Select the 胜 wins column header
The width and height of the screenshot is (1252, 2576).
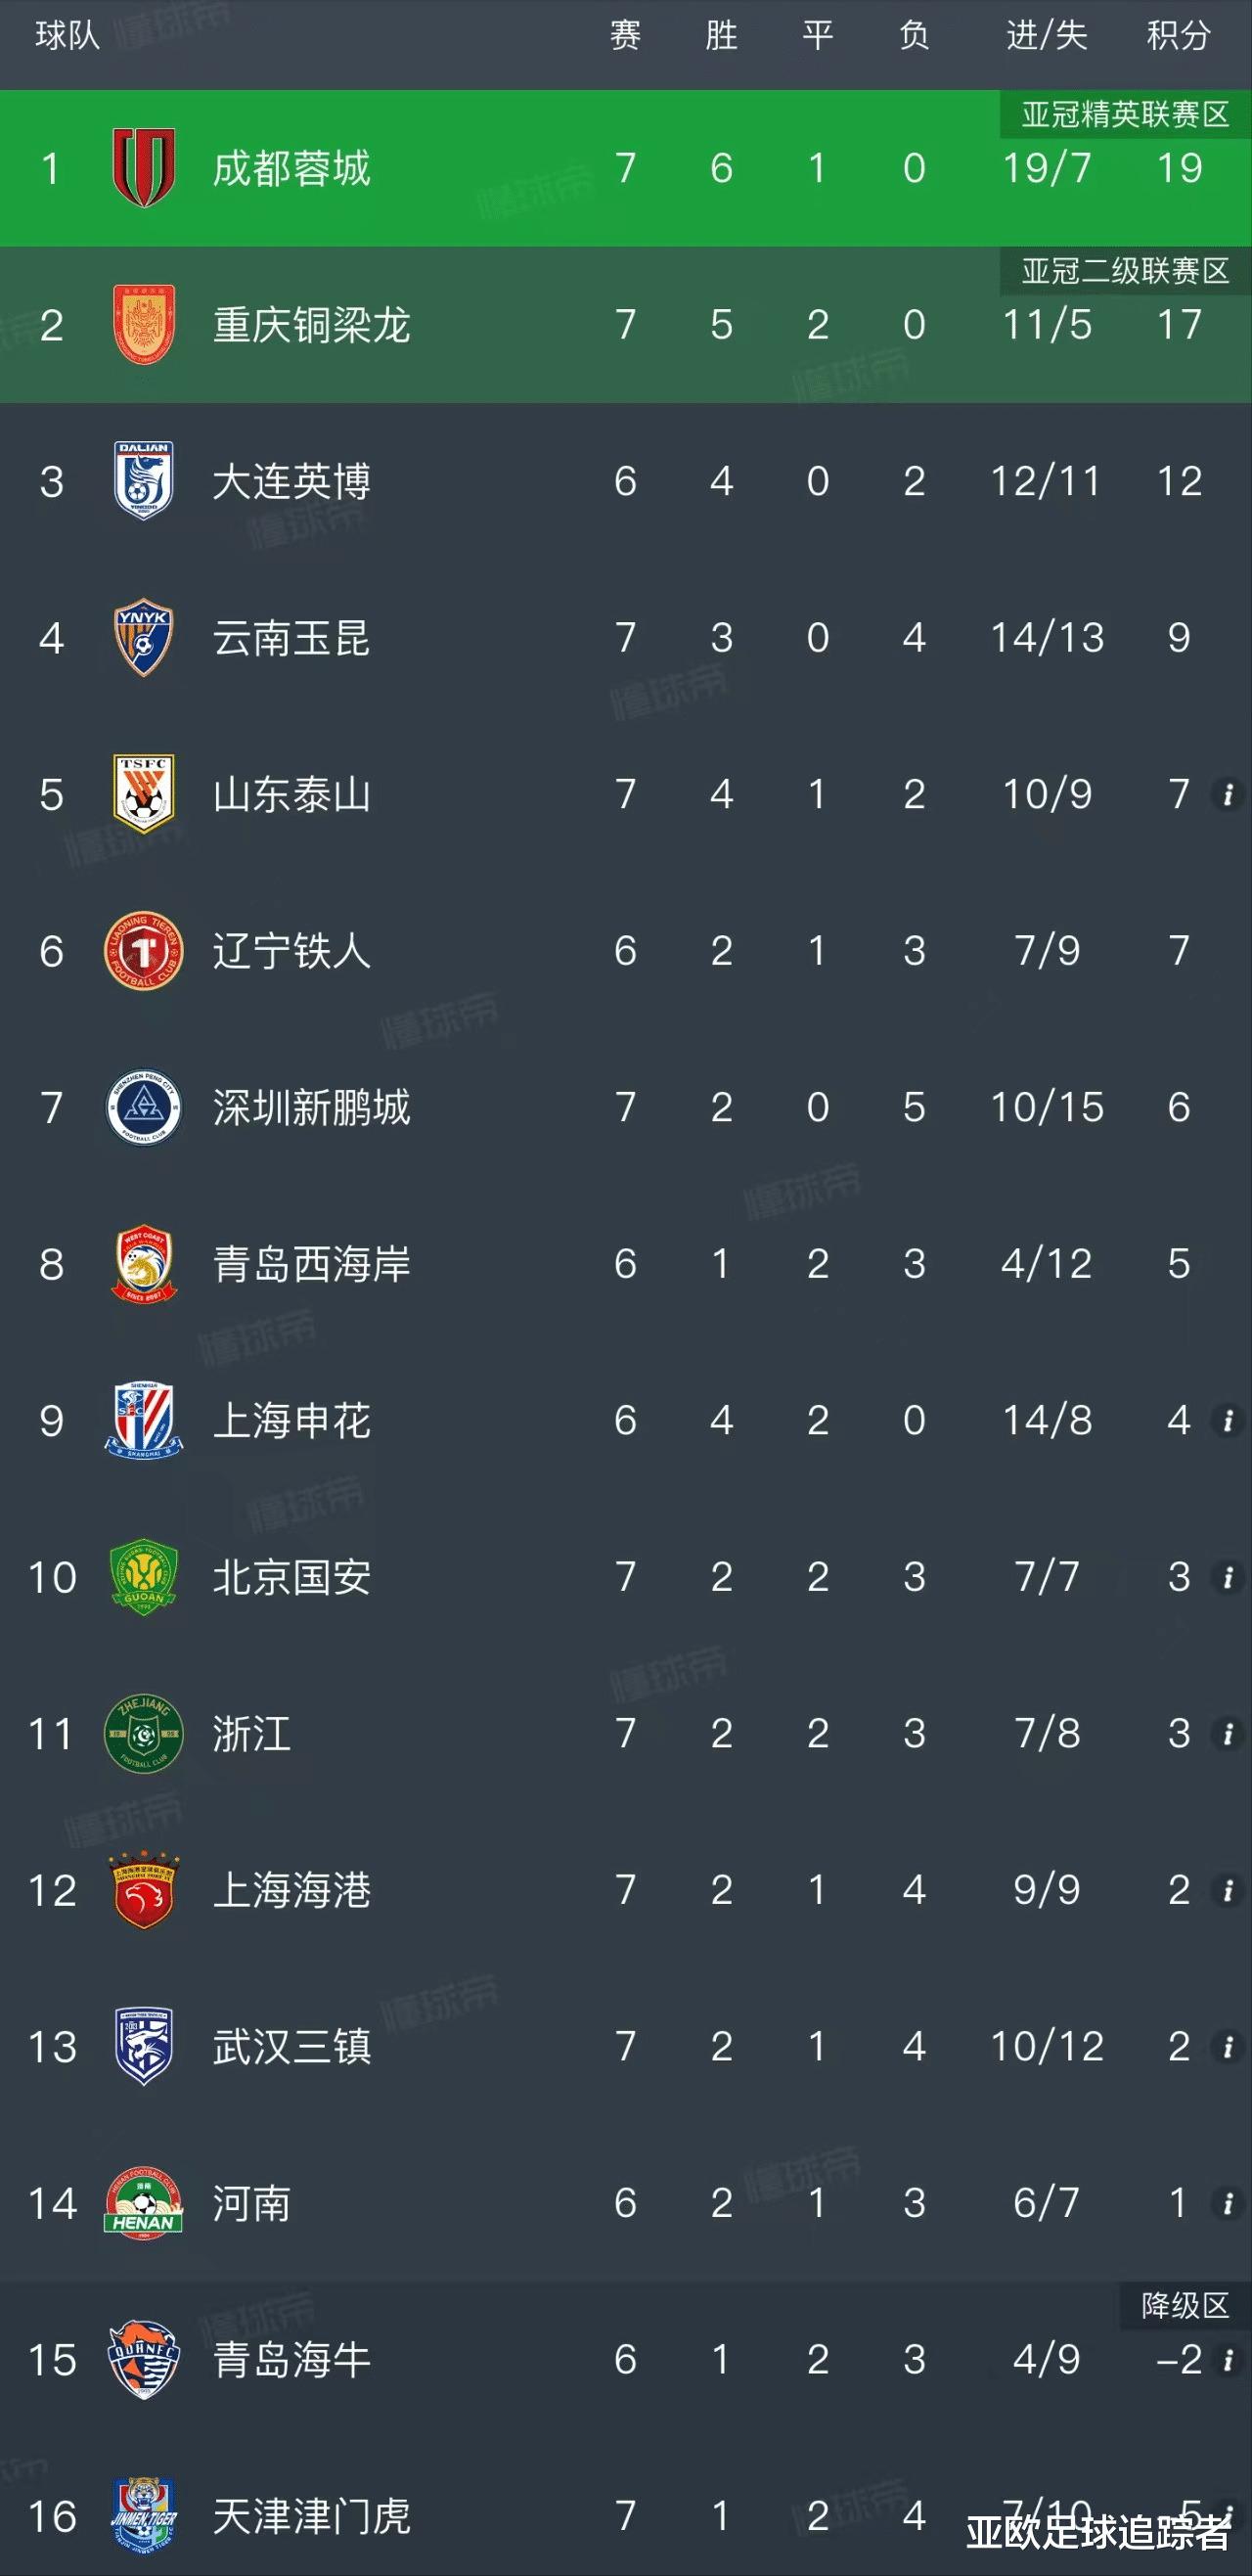point(721,36)
